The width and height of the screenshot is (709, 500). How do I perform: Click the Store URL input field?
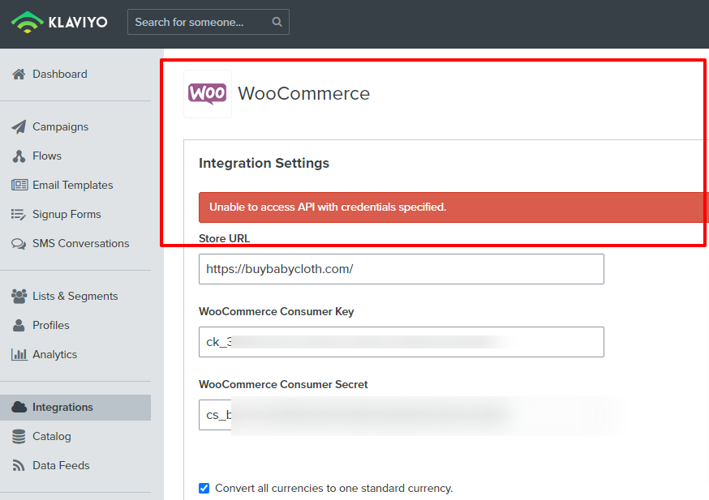402,269
